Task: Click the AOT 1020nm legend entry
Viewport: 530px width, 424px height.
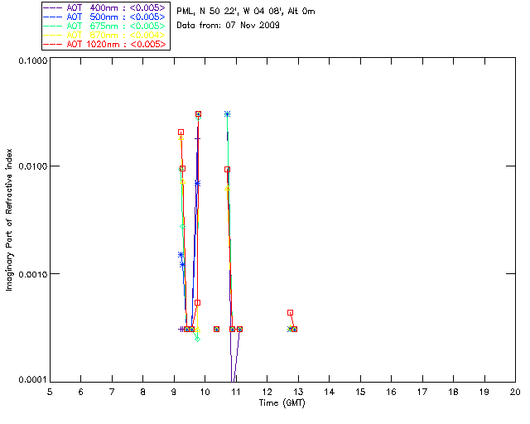Action: (x=105, y=44)
